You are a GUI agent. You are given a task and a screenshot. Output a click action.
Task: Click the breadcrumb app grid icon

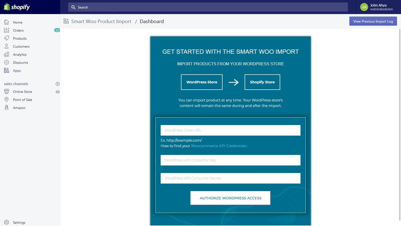(66, 21)
